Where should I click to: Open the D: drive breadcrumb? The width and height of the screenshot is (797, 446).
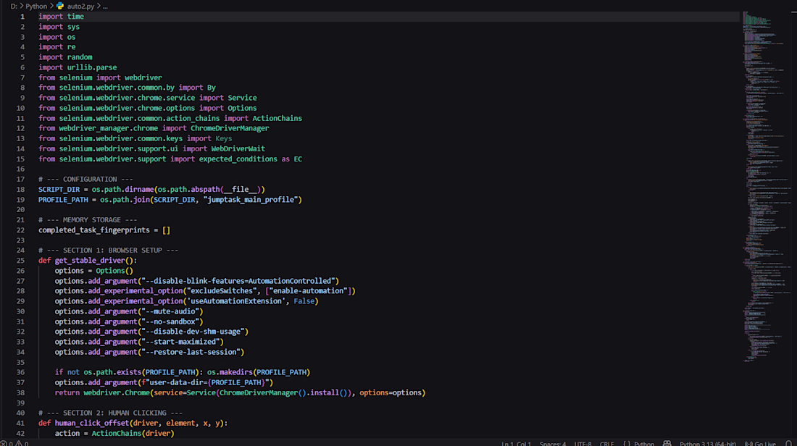tap(14, 6)
